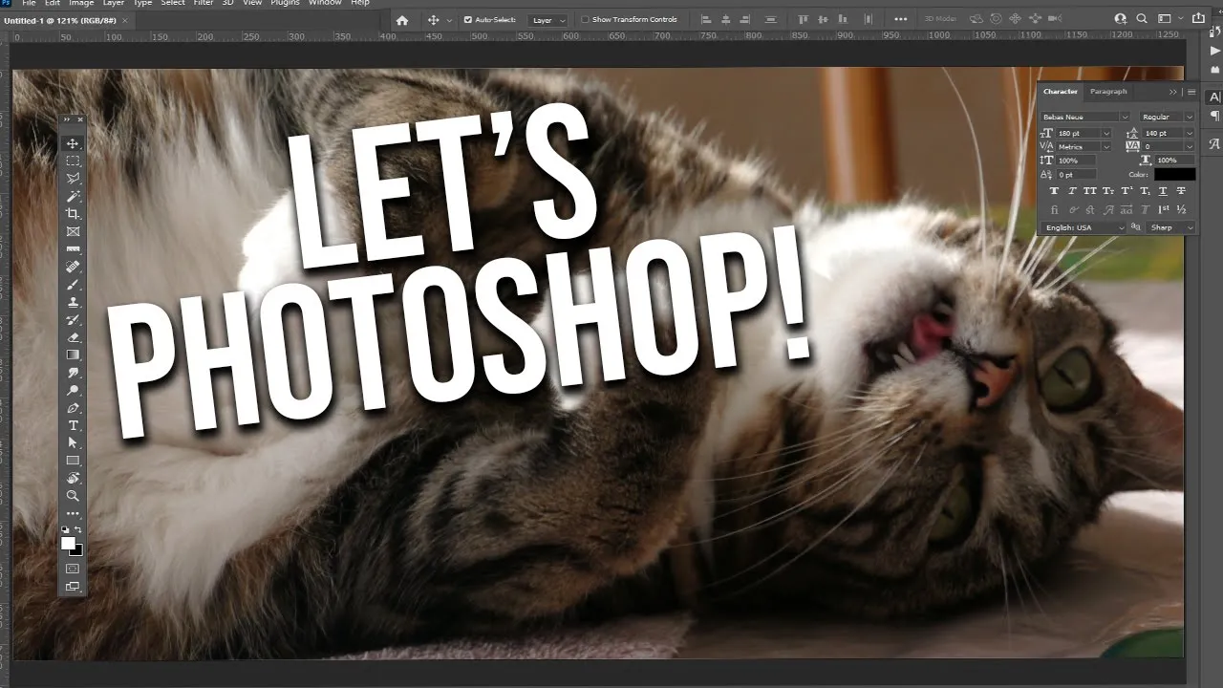Select the Polygonal Lasso tool

click(73, 179)
